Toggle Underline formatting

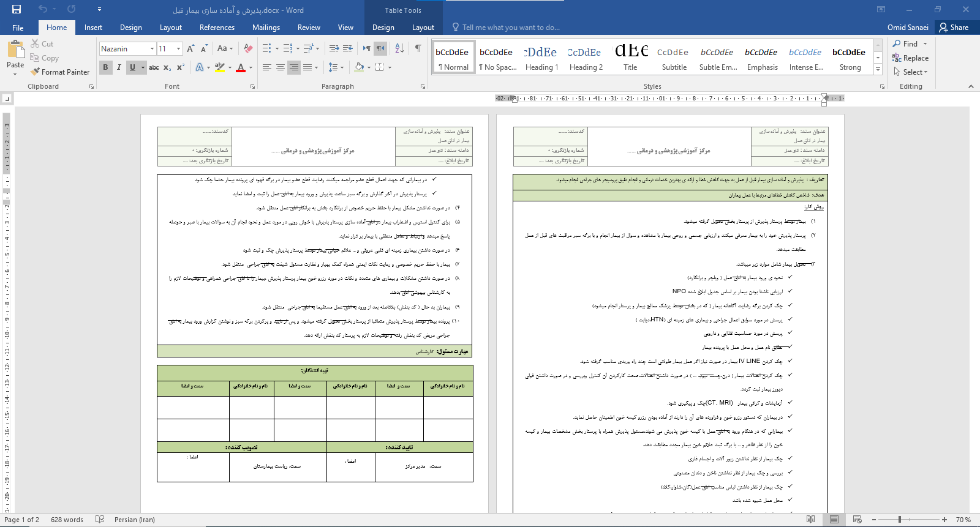132,67
